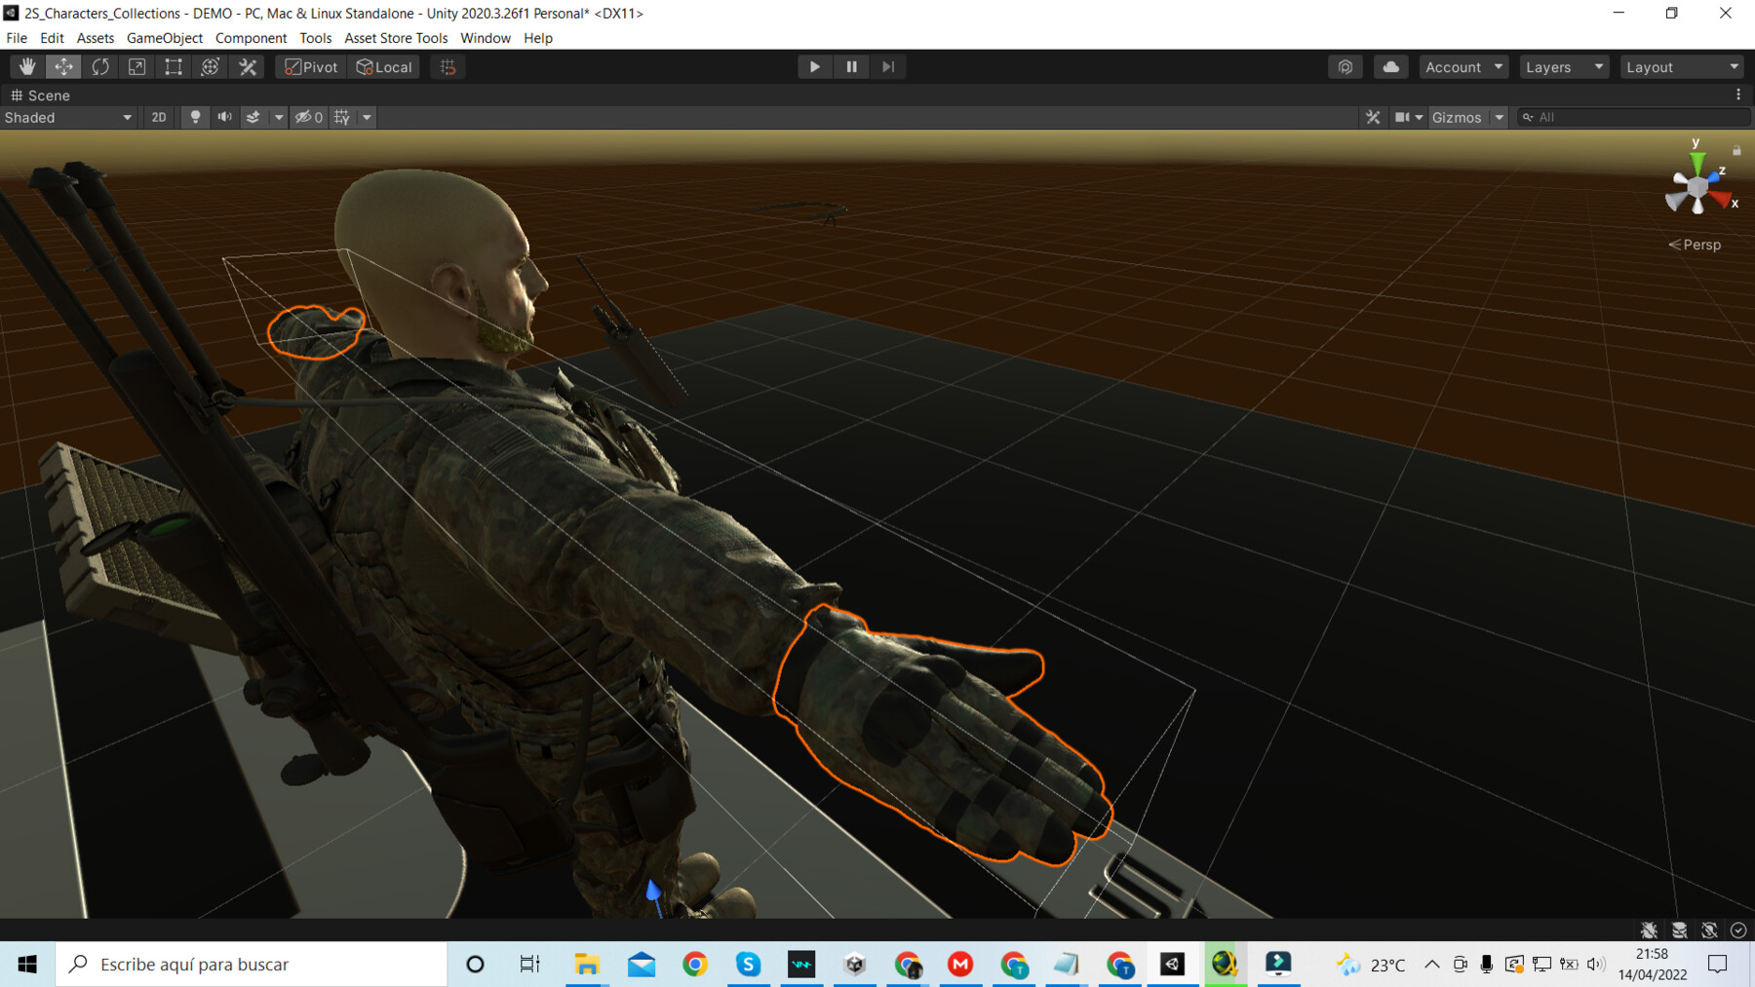The image size is (1755, 987).
Task: Open the Collab services icon
Action: tap(1345, 67)
